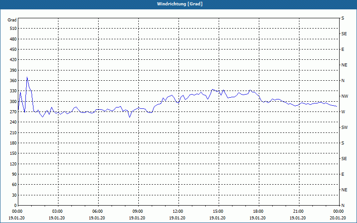
Task: Select the 09:00 time label
Action: [137, 211]
